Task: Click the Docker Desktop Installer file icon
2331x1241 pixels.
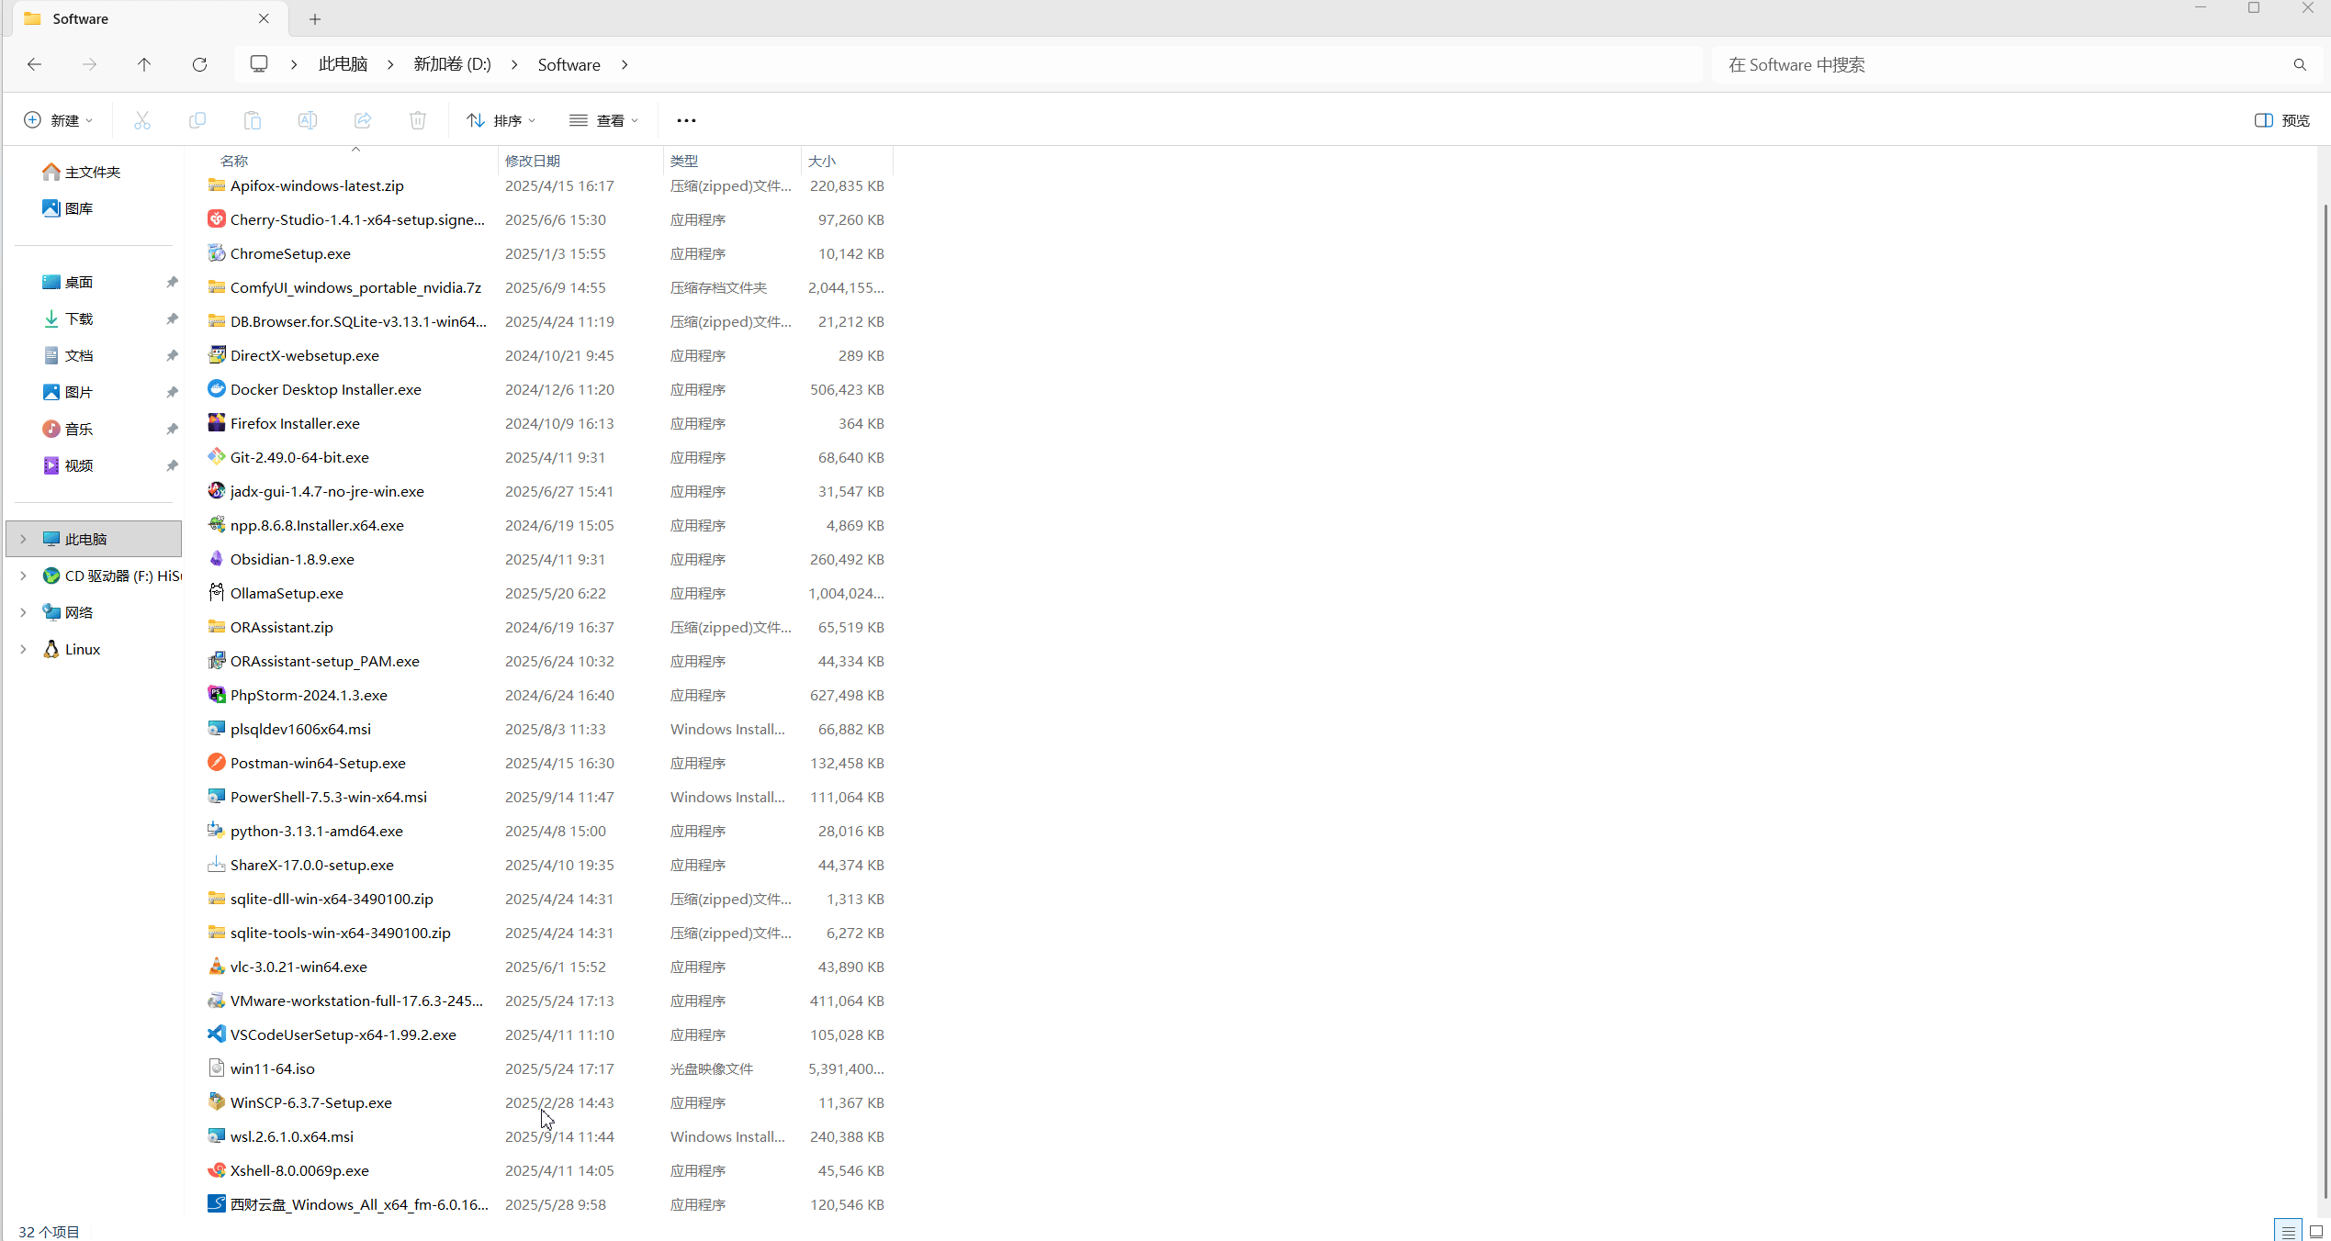Action: click(217, 389)
